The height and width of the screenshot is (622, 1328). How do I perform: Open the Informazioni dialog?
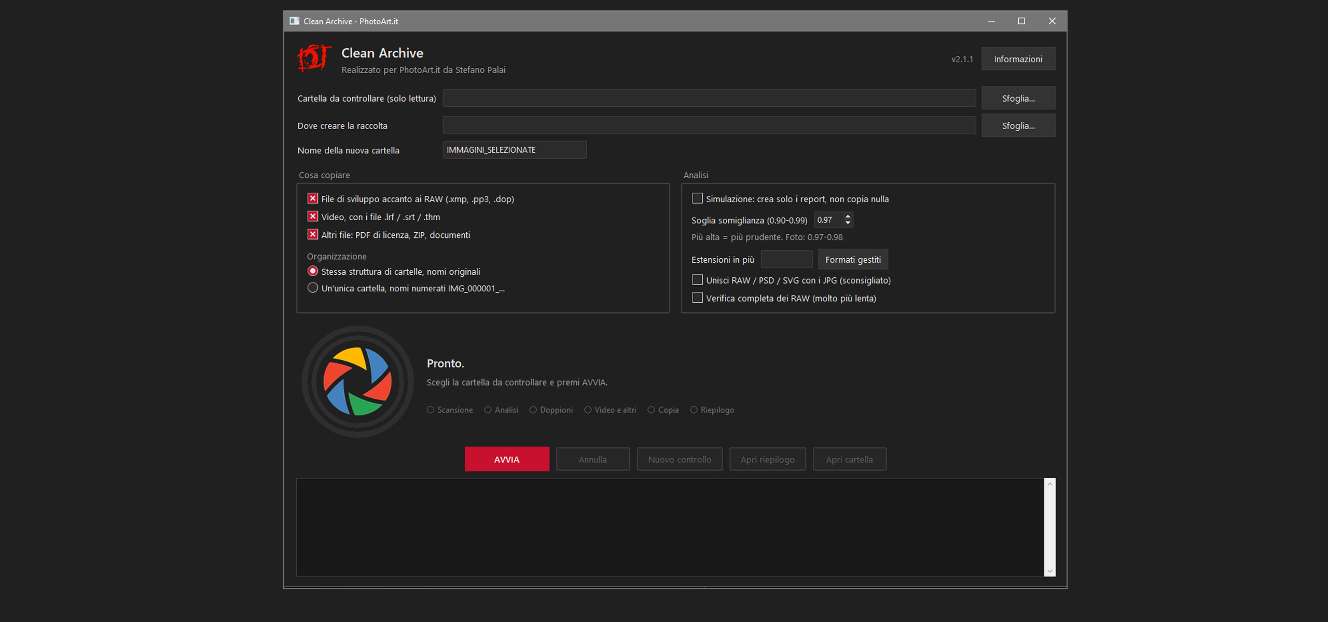click(x=1018, y=59)
